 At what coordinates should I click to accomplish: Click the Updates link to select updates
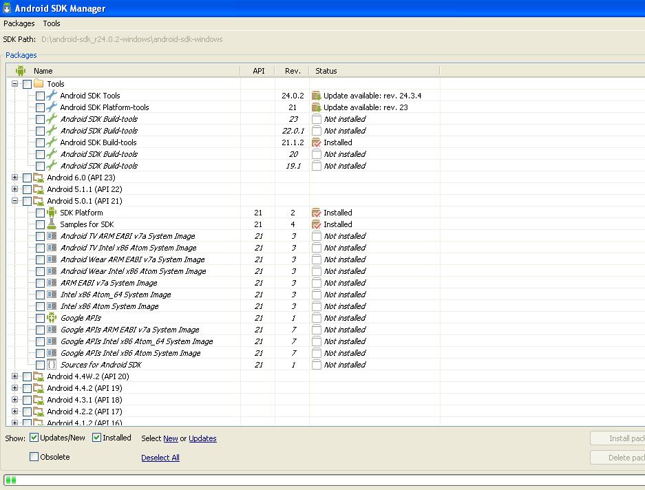202,438
